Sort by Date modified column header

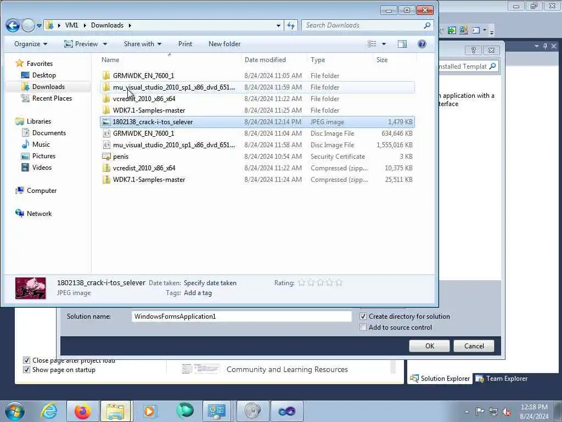[265, 60]
